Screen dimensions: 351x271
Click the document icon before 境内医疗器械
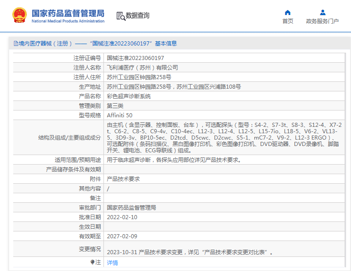[15, 43]
